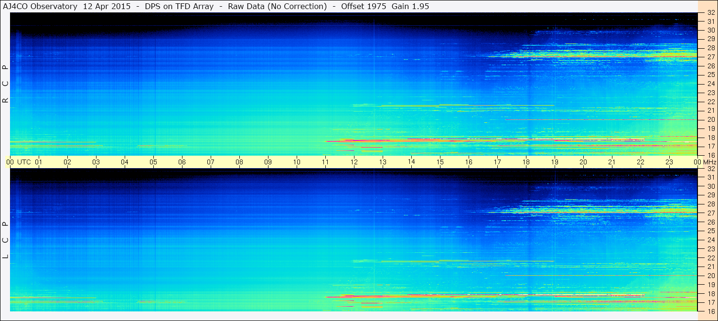Click the 28 MHz label in RCP panel

[x=710, y=48]
